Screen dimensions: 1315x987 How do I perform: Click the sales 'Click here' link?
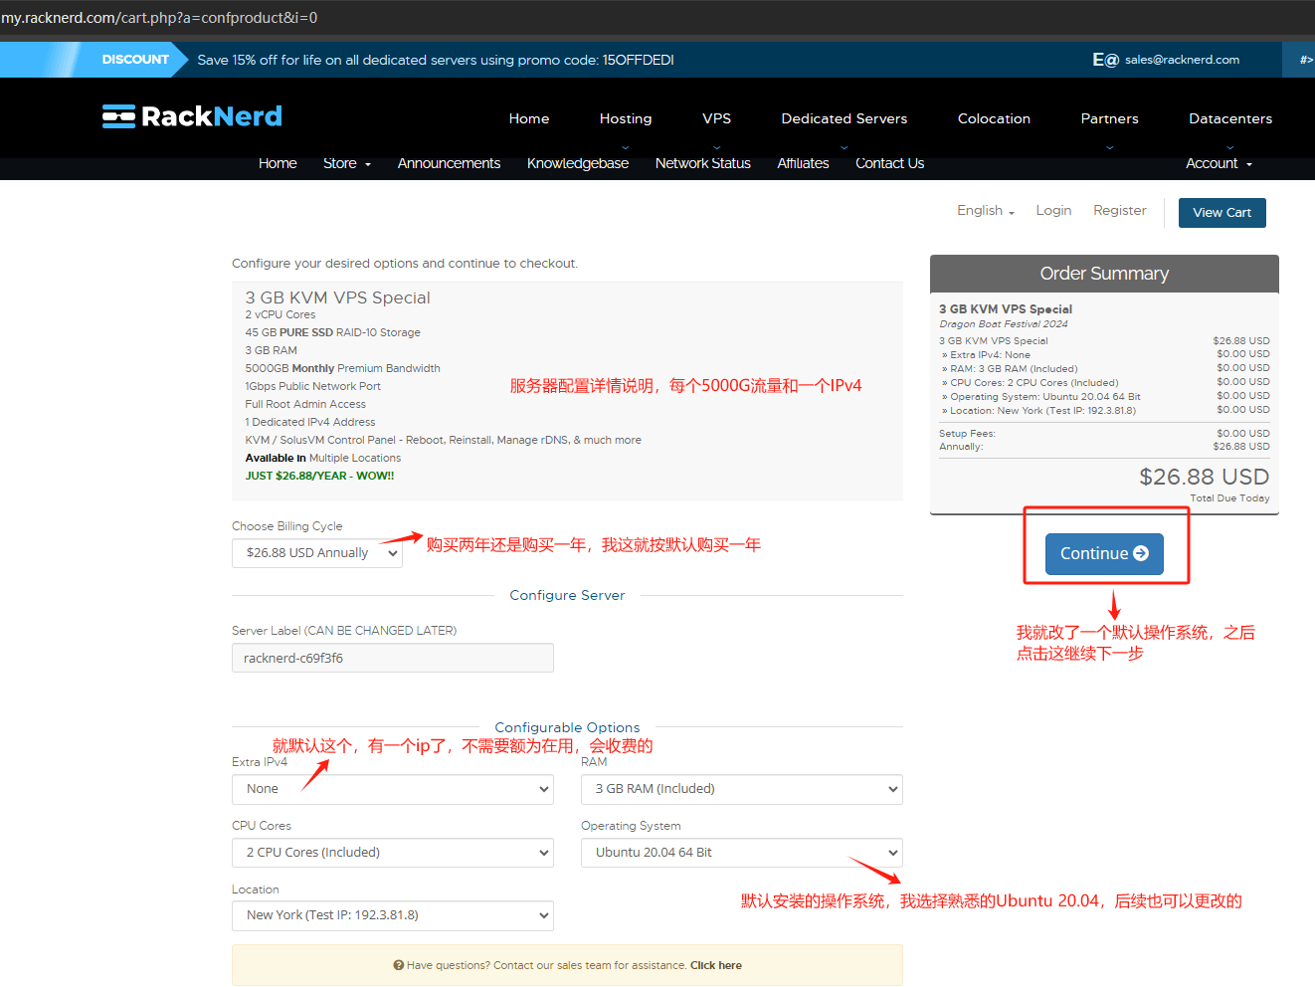[716, 965]
